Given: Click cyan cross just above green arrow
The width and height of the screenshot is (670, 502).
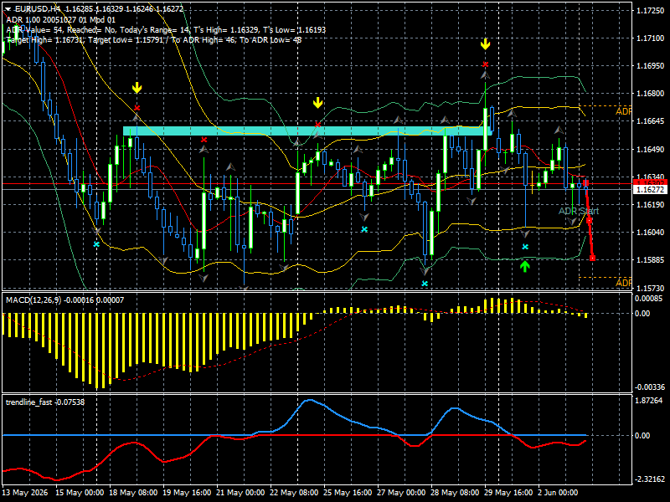Looking at the screenshot, I should point(525,247).
